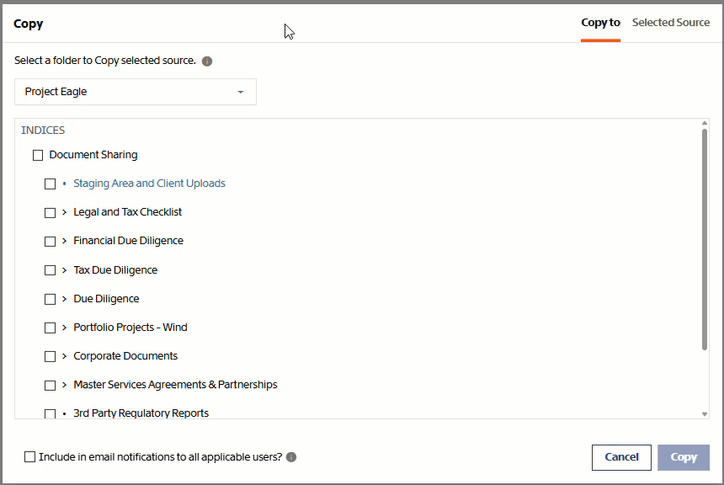Click the INDICES heading text

tap(43, 131)
